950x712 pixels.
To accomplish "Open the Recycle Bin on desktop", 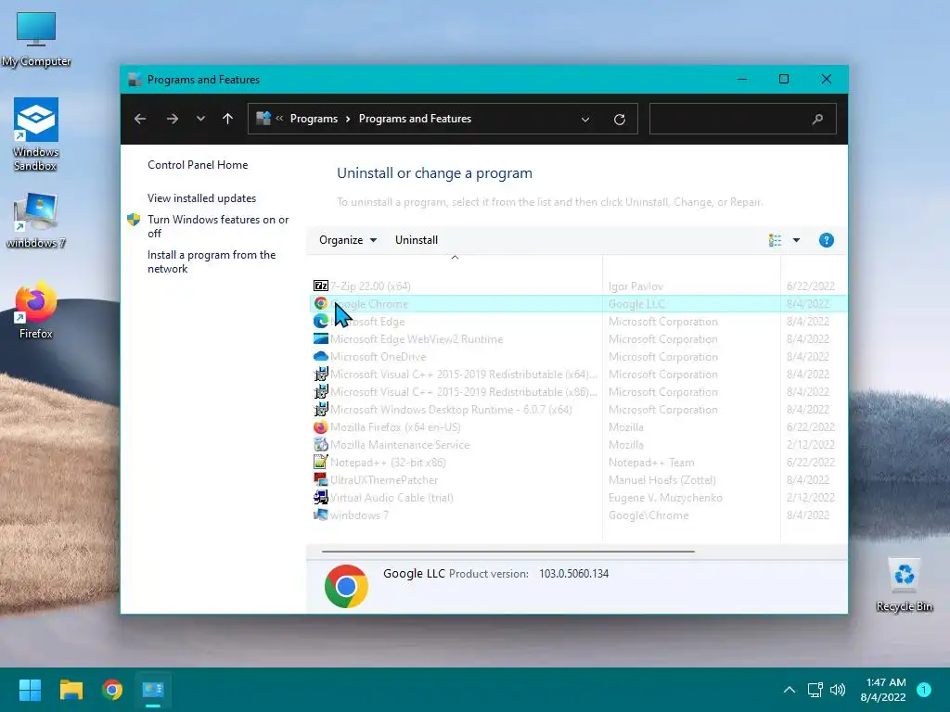I will [904, 586].
